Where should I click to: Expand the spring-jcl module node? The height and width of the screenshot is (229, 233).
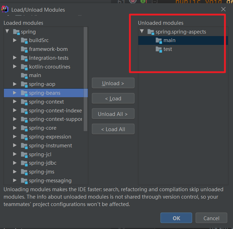[x=15, y=154]
